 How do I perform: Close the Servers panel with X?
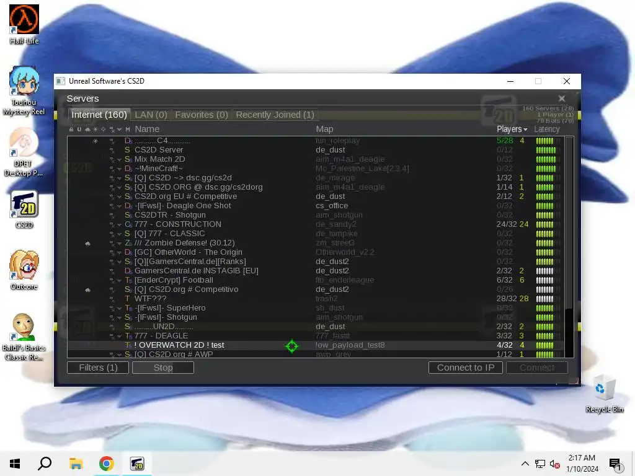click(562, 99)
